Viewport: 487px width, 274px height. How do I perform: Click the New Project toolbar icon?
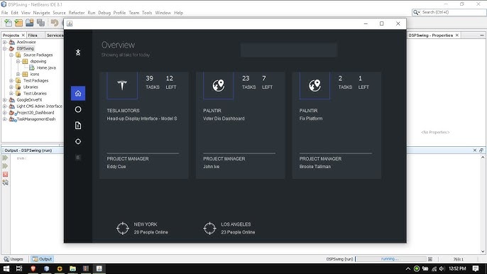click(18, 23)
